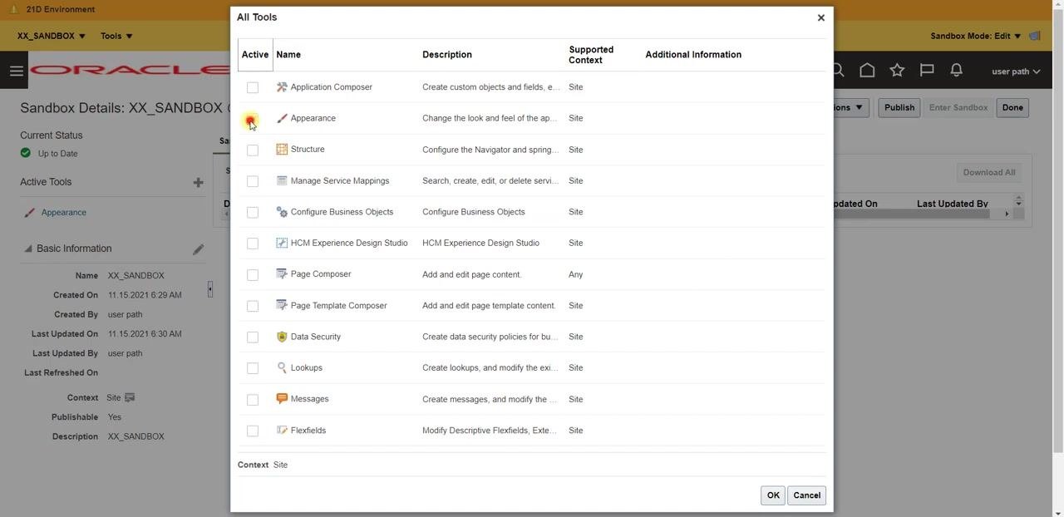Click the Publish button
The height and width of the screenshot is (517, 1064).
pyautogui.click(x=899, y=107)
